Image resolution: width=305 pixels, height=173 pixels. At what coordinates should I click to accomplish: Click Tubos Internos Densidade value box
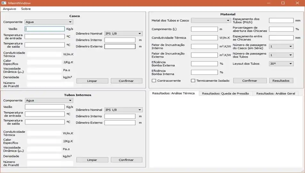tap(44, 156)
